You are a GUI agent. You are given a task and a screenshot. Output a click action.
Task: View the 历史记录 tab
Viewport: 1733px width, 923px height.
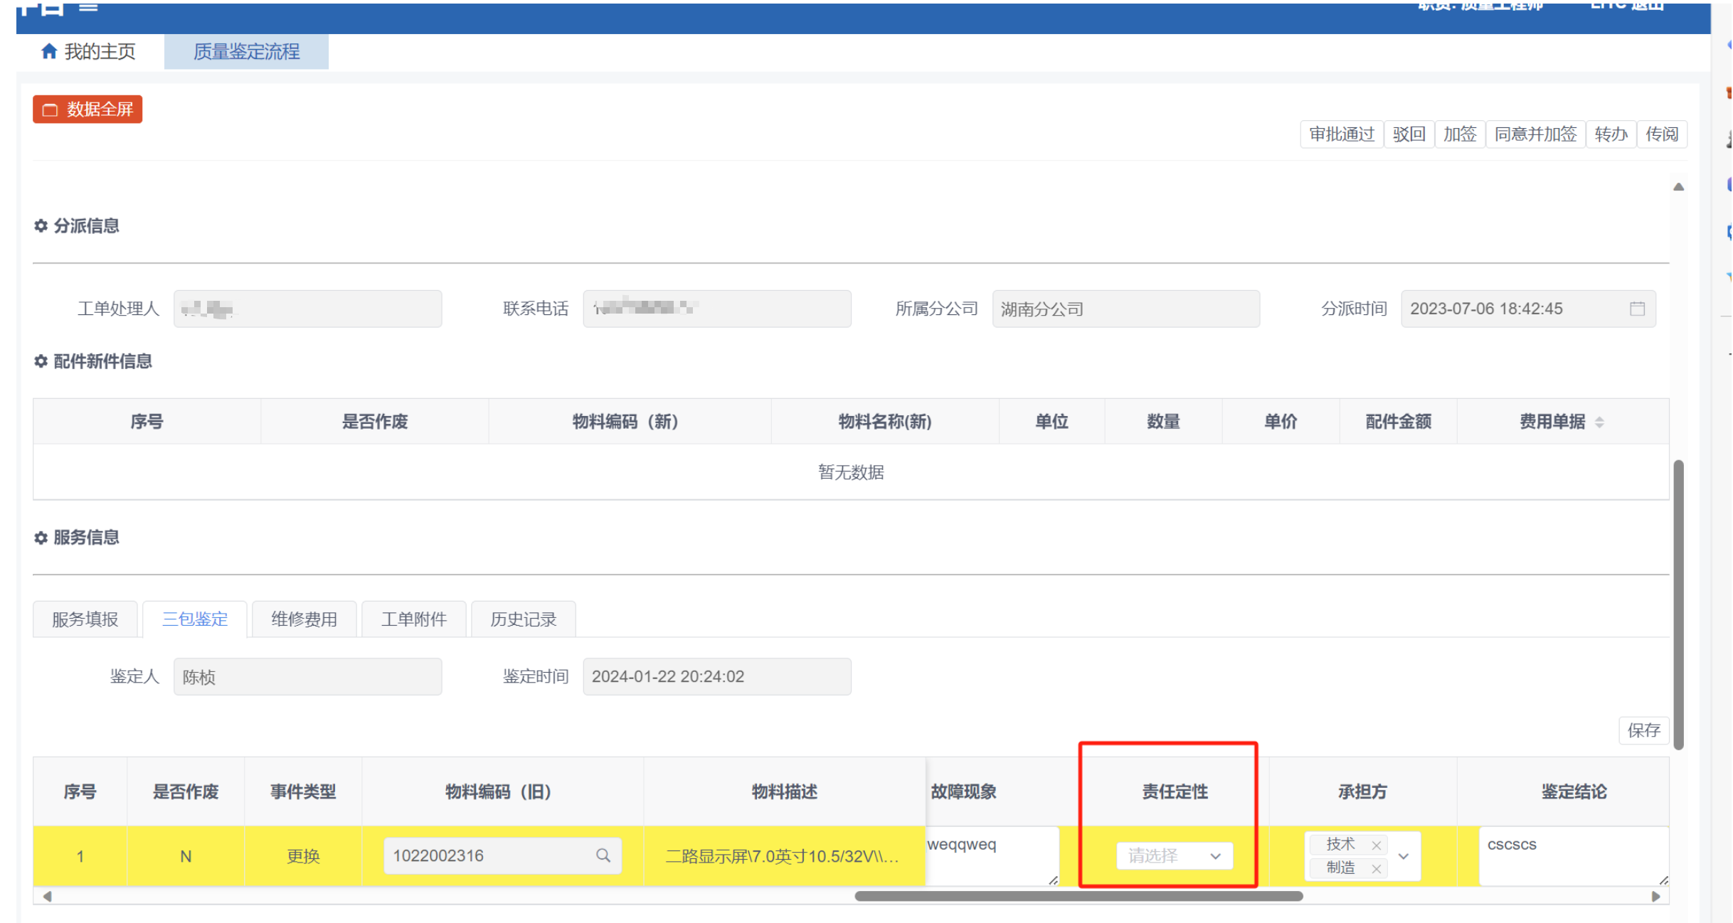coord(524,619)
